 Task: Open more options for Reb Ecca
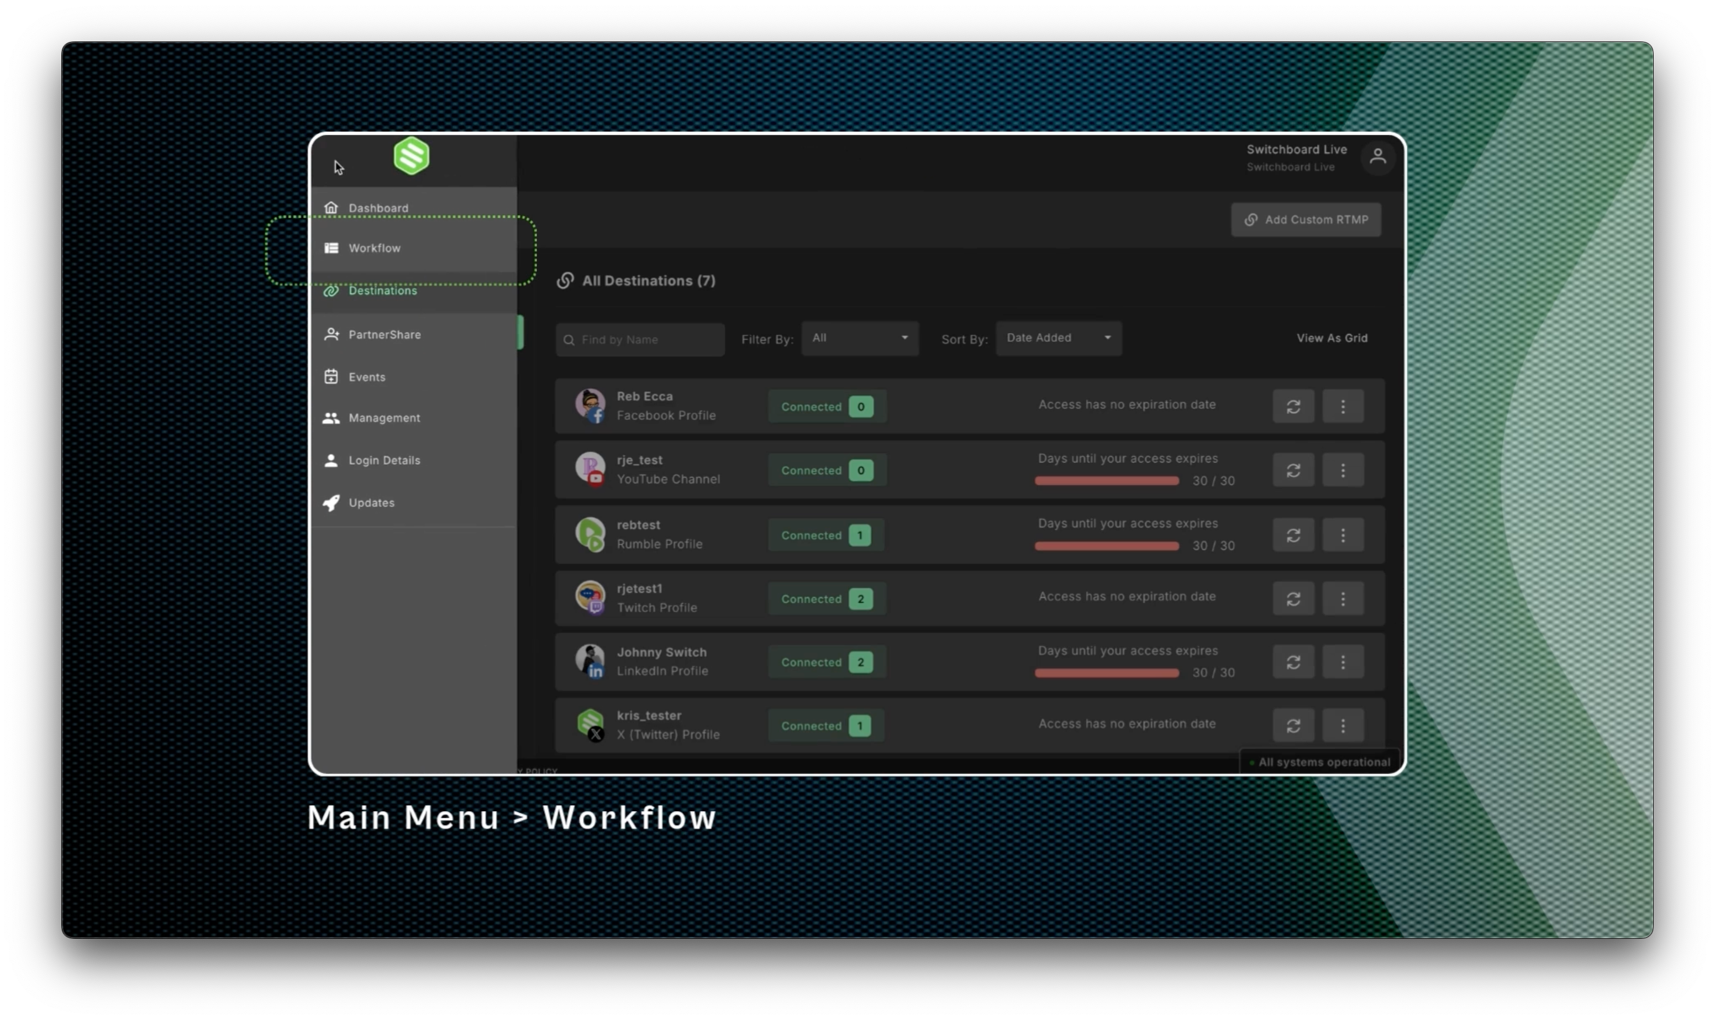point(1343,407)
